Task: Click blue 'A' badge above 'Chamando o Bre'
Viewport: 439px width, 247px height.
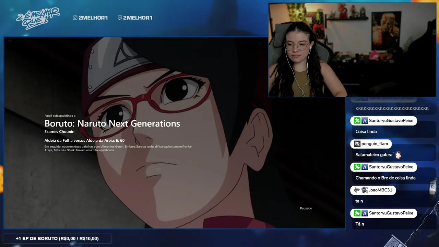Action: point(365,167)
